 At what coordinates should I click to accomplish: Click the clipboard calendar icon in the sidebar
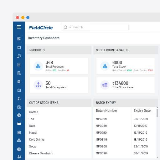point(19,132)
